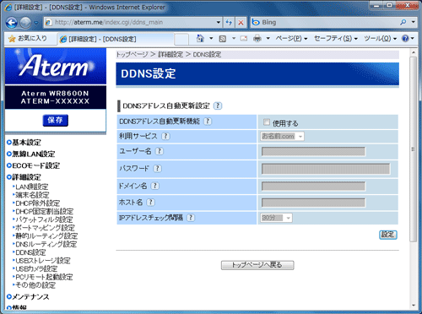Open the DHCP固定割当設定 link
The height and width of the screenshot is (314, 422).
pyautogui.click(x=45, y=211)
